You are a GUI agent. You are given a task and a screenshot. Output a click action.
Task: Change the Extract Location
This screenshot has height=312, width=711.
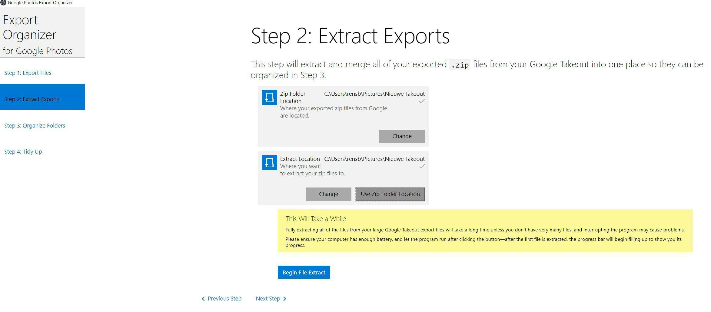[328, 194]
